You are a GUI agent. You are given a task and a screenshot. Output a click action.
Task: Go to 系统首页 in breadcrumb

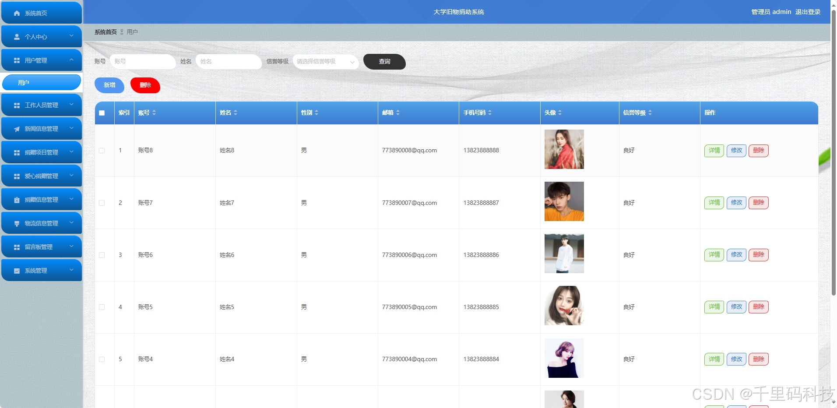tap(106, 32)
